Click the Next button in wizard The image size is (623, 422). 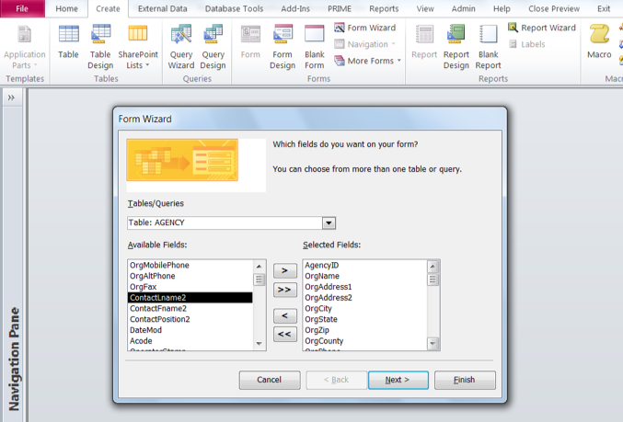pyautogui.click(x=398, y=380)
